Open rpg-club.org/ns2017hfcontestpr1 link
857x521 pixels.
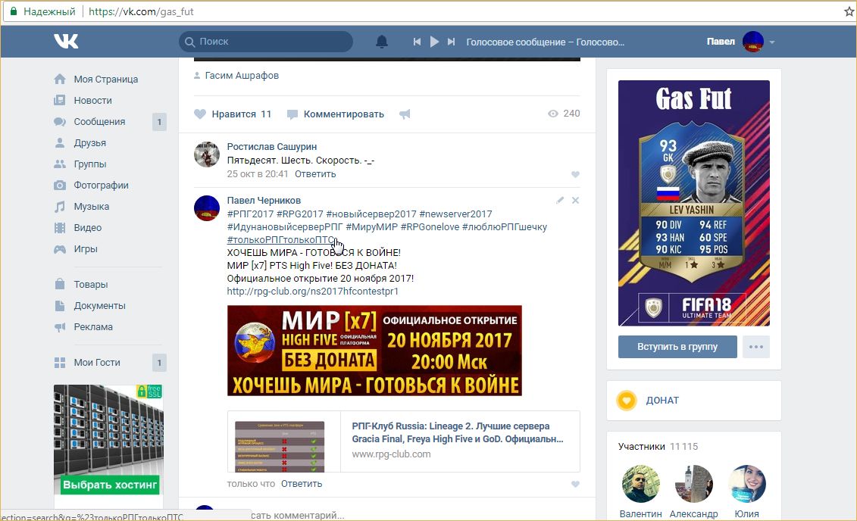(x=313, y=291)
